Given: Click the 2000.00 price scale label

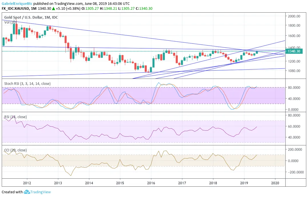Looking at the screenshot, I should click(x=294, y=16).
